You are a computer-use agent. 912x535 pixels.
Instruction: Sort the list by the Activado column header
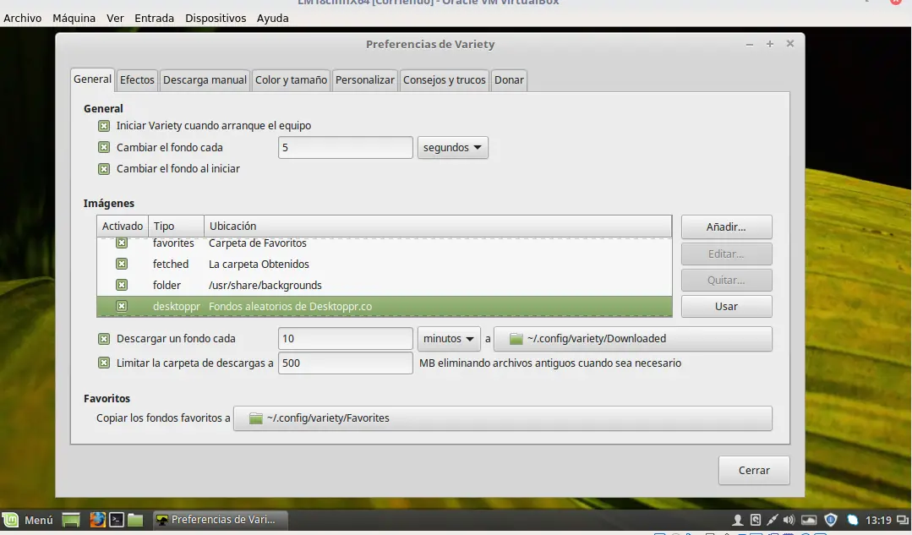click(x=123, y=227)
